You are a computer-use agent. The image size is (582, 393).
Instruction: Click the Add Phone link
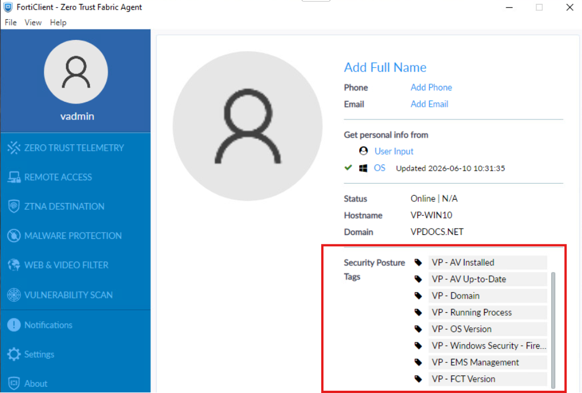click(x=431, y=87)
